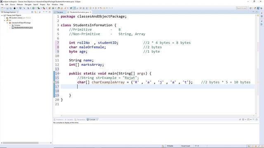Switch to the Declaration tab
Screen dimensions: 264x148
click(x=80, y=120)
